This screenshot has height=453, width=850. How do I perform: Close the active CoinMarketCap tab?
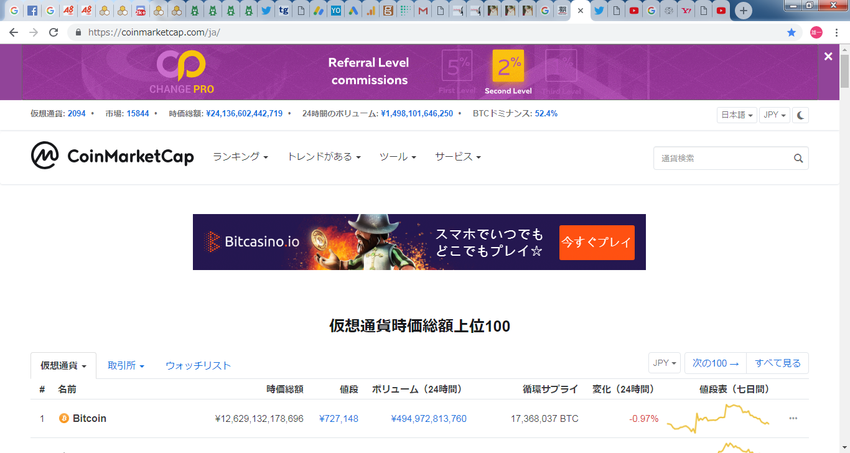(581, 11)
